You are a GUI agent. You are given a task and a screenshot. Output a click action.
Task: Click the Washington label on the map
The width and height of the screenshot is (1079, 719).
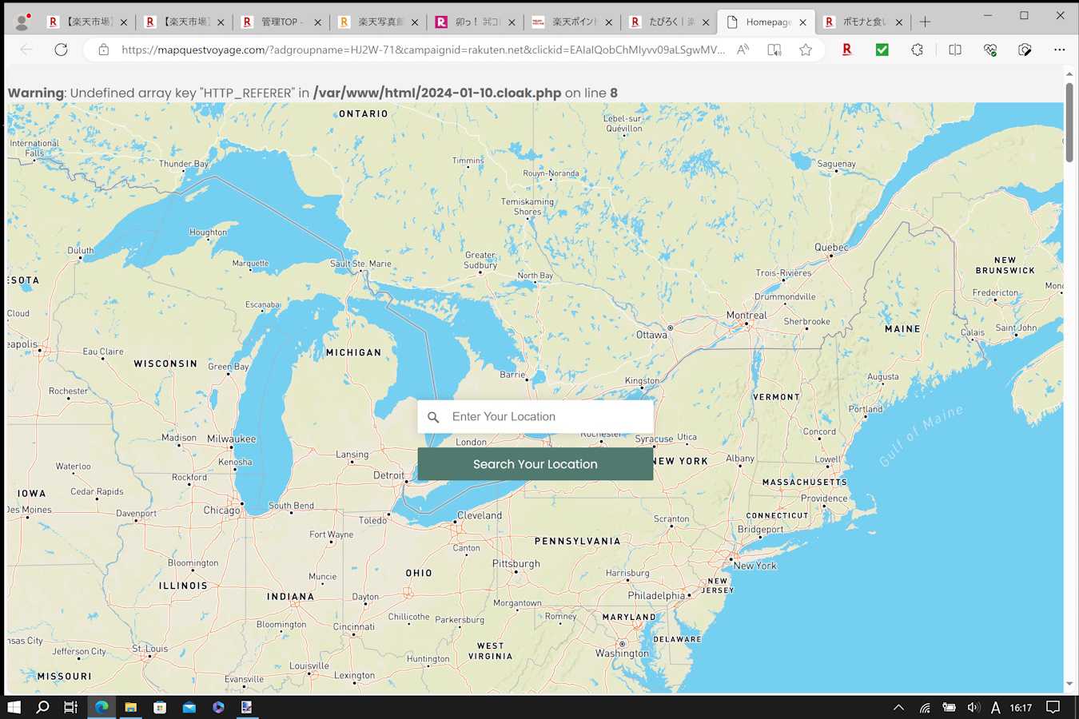pyautogui.click(x=622, y=653)
